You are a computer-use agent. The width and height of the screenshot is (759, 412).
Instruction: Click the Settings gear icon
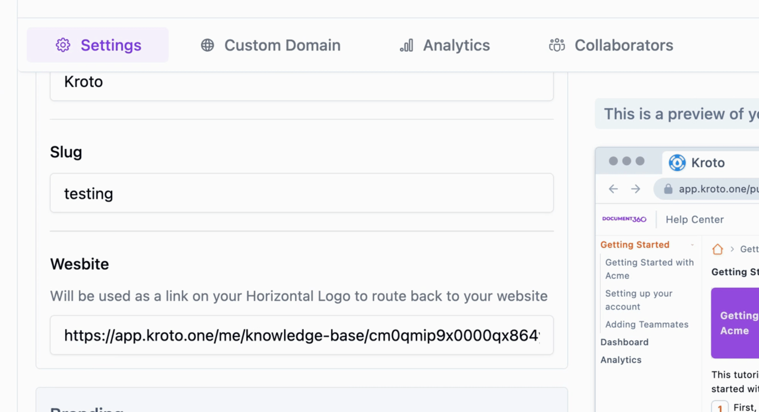point(63,45)
